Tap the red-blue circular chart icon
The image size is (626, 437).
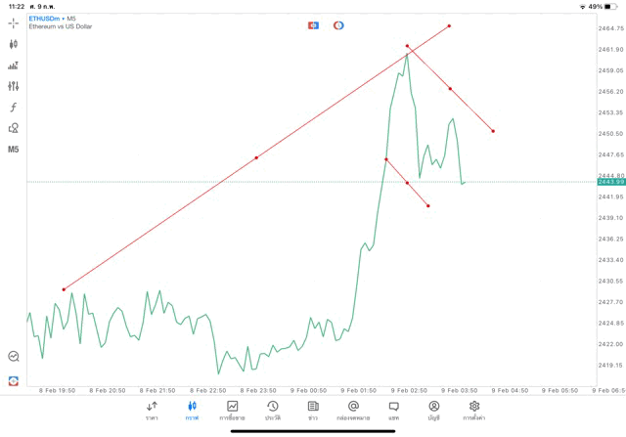(338, 25)
